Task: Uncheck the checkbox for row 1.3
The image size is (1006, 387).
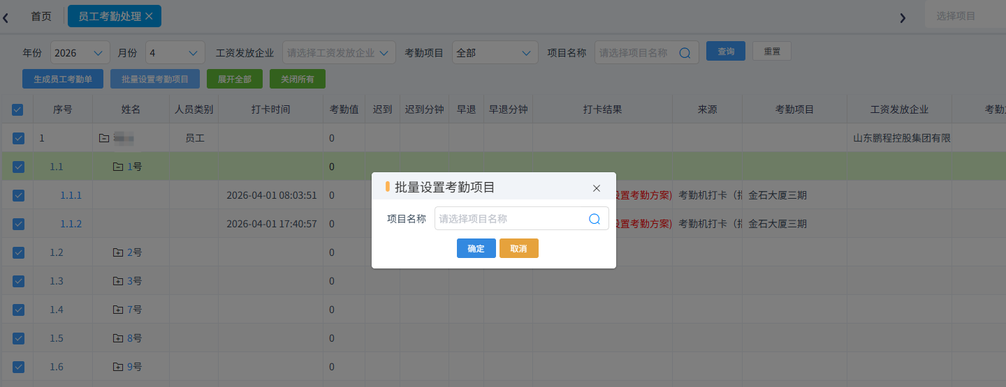Action: (18, 281)
